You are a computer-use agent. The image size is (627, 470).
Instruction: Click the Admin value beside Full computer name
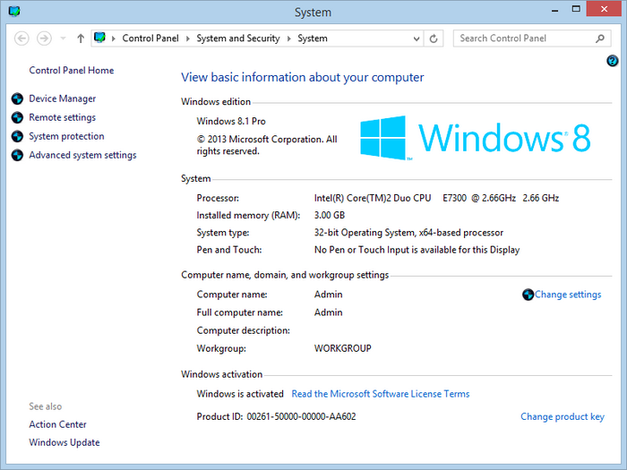coord(329,312)
